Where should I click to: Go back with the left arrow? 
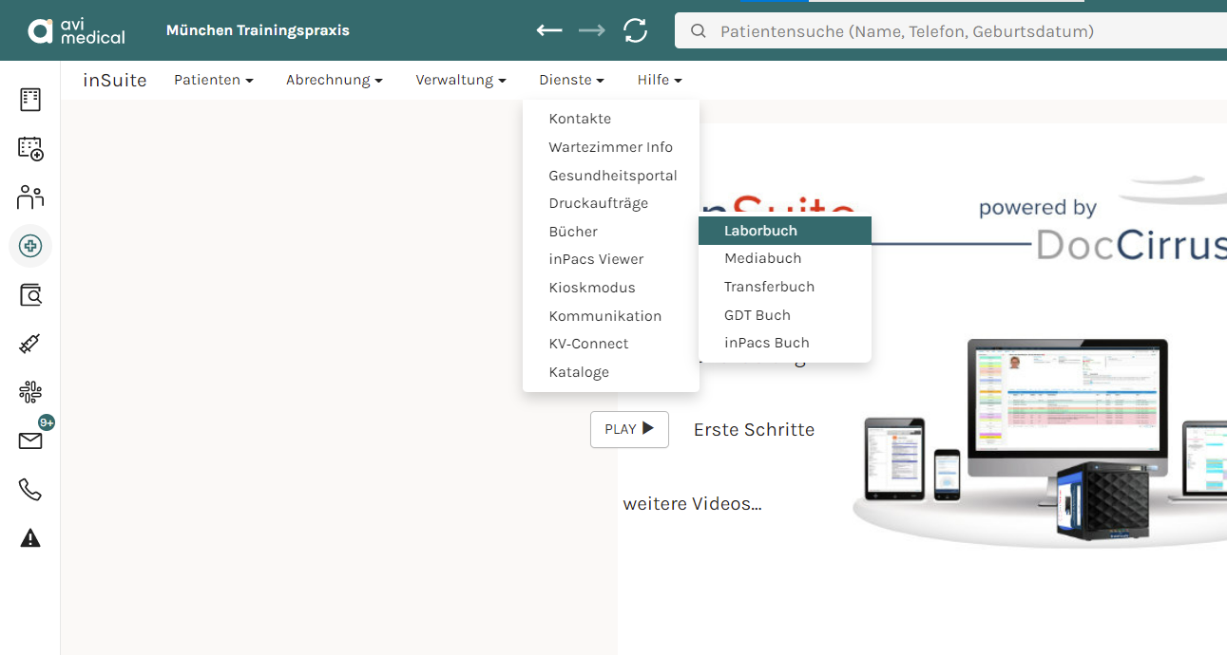click(x=549, y=30)
